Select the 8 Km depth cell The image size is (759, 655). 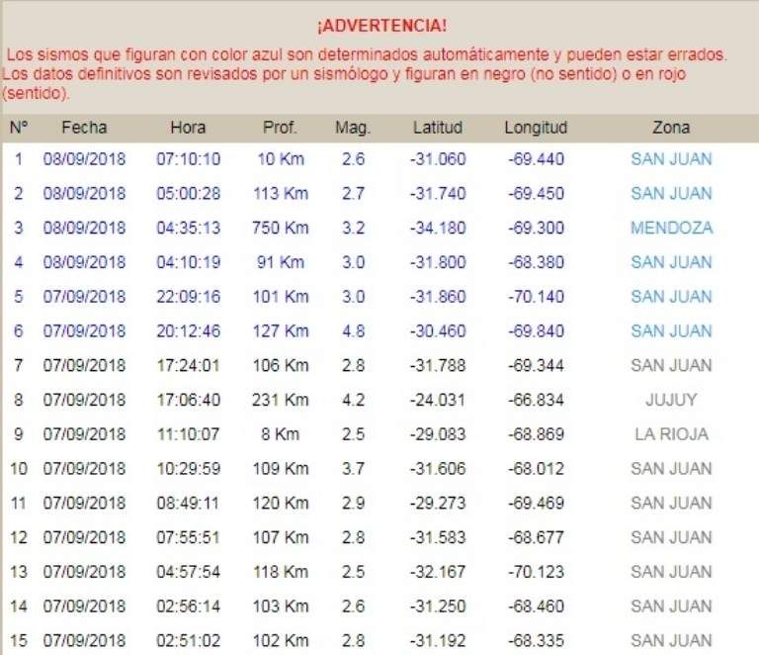coord(280,434)
